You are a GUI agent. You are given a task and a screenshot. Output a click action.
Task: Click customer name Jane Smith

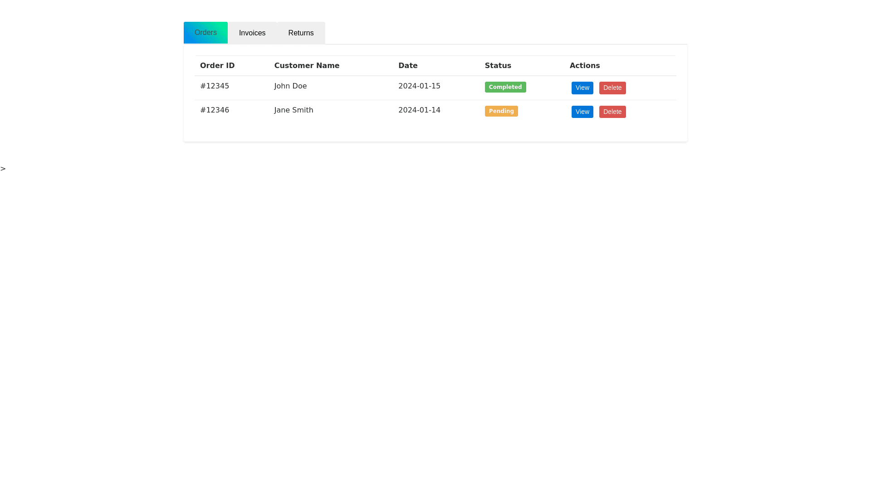[294, 110]
